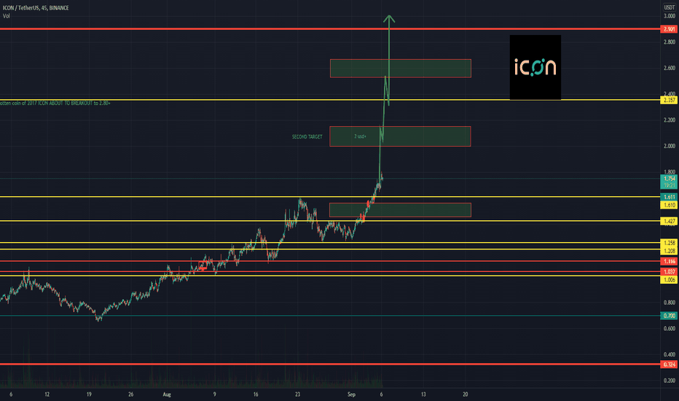Click the 19 date on time axis

[89, 394]
